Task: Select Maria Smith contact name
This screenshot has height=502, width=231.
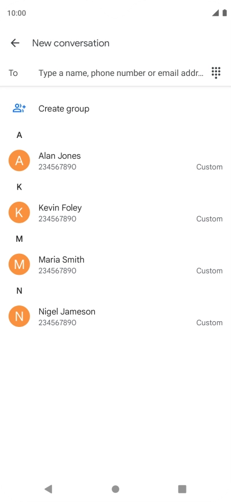Action: (x=61, y=260)
